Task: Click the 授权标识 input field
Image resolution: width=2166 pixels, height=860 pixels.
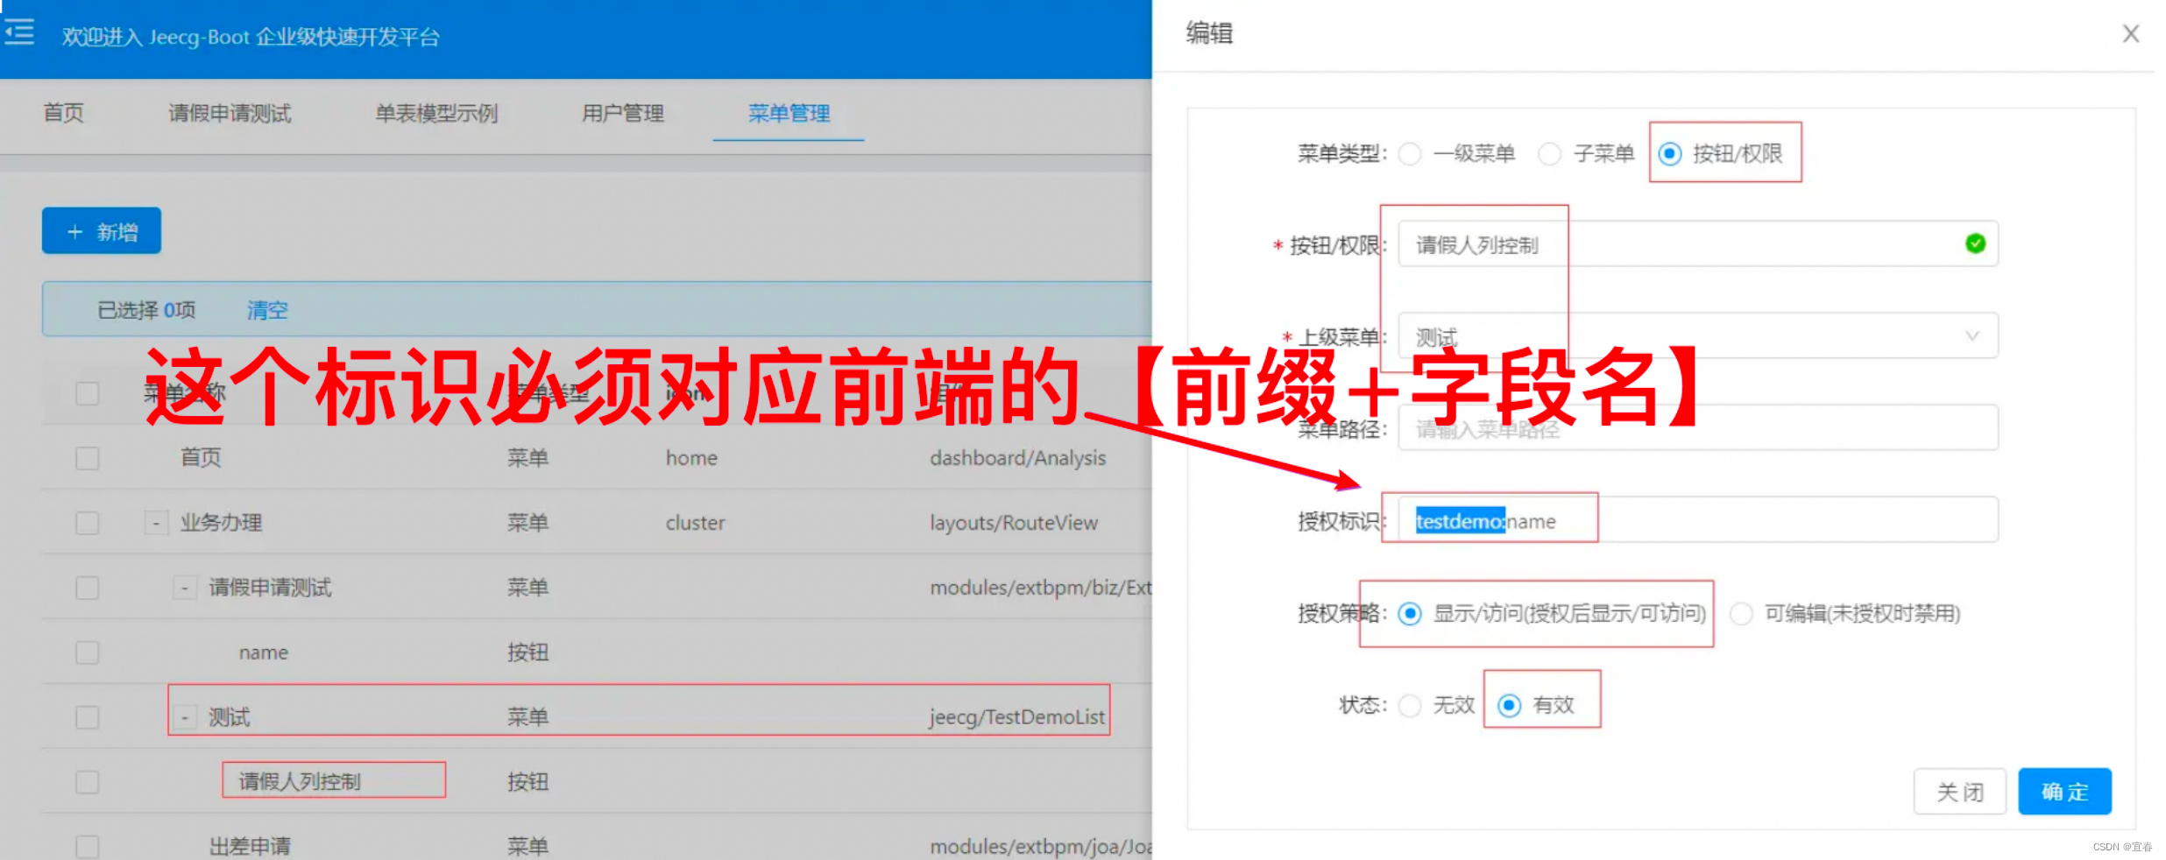Action: [1698, 520]
